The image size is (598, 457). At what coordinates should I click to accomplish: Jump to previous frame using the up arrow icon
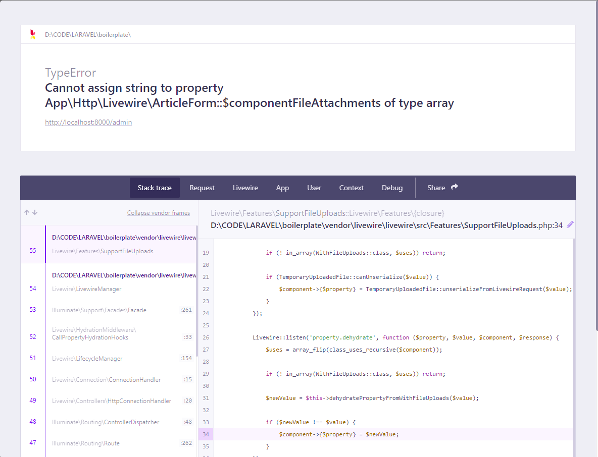click(x=26, y=212)
